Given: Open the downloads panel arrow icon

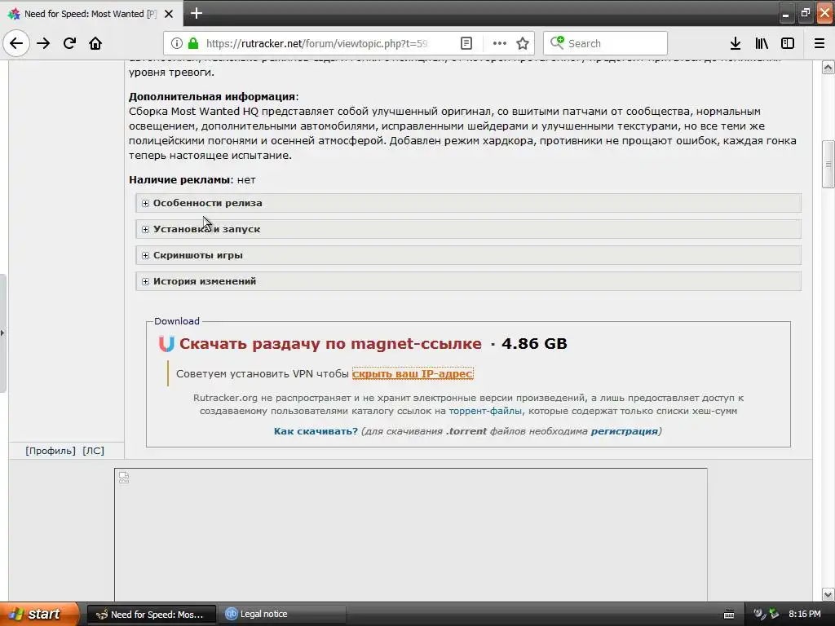Looking at the screenshot, I should [x=735, y=43].
